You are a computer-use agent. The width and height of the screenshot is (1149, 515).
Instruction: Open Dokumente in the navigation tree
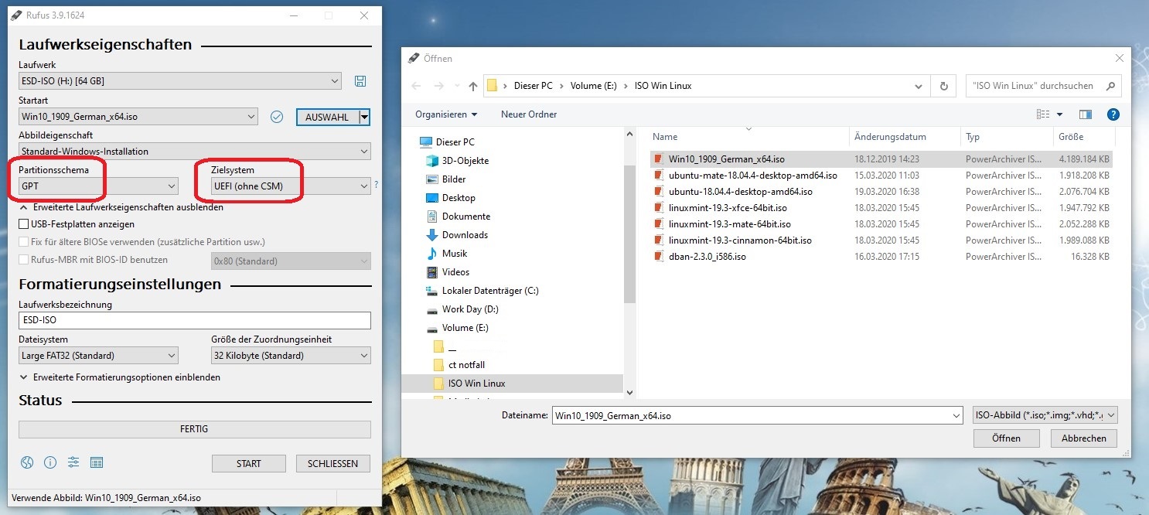click(x=459, y=217)
